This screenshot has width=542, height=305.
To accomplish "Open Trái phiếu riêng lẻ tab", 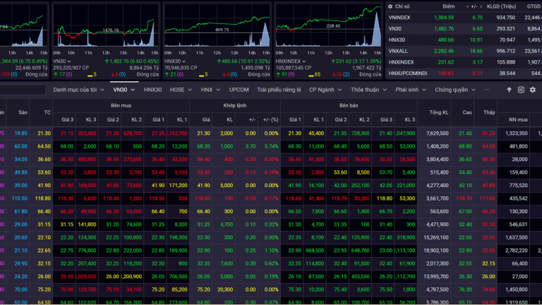I will 279,90.
